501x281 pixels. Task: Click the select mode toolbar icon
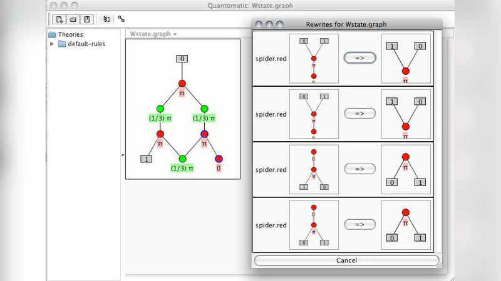[106, 19]
